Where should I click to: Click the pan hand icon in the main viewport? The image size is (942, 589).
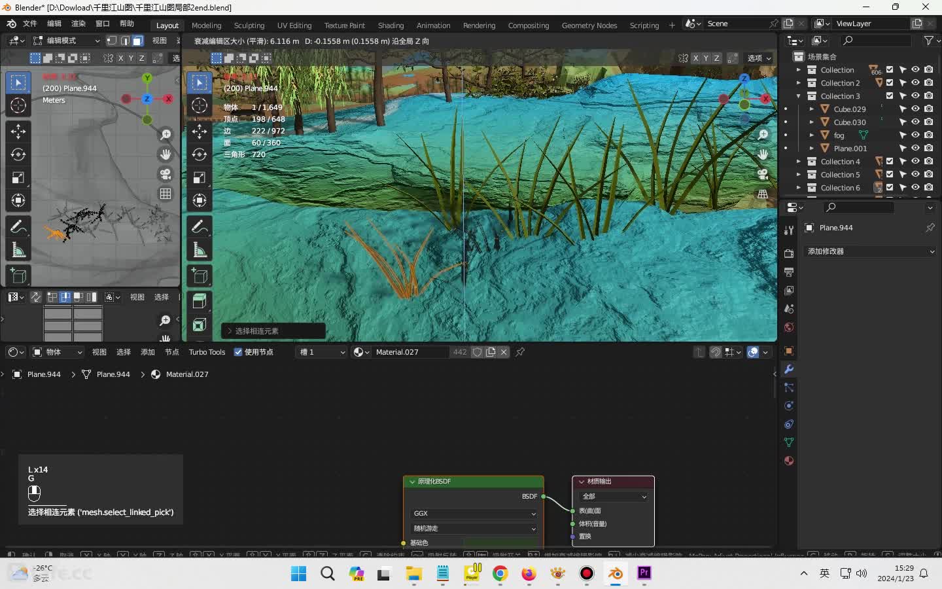pos(763,154)
